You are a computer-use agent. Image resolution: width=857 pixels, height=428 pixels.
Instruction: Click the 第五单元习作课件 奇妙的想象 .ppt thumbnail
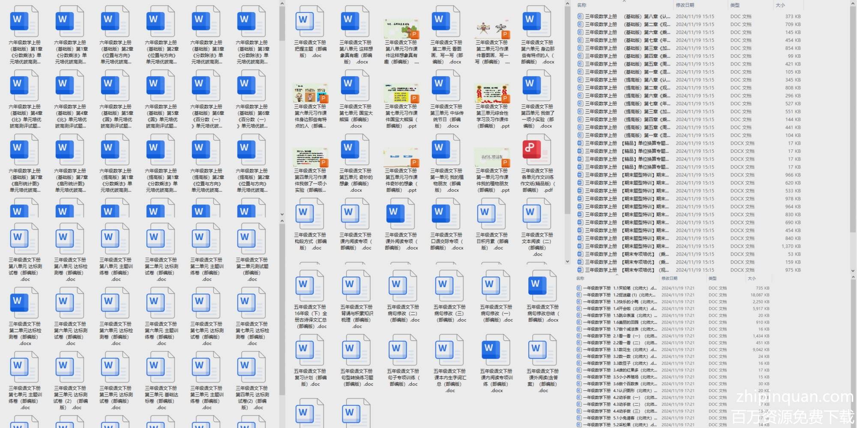401,157
